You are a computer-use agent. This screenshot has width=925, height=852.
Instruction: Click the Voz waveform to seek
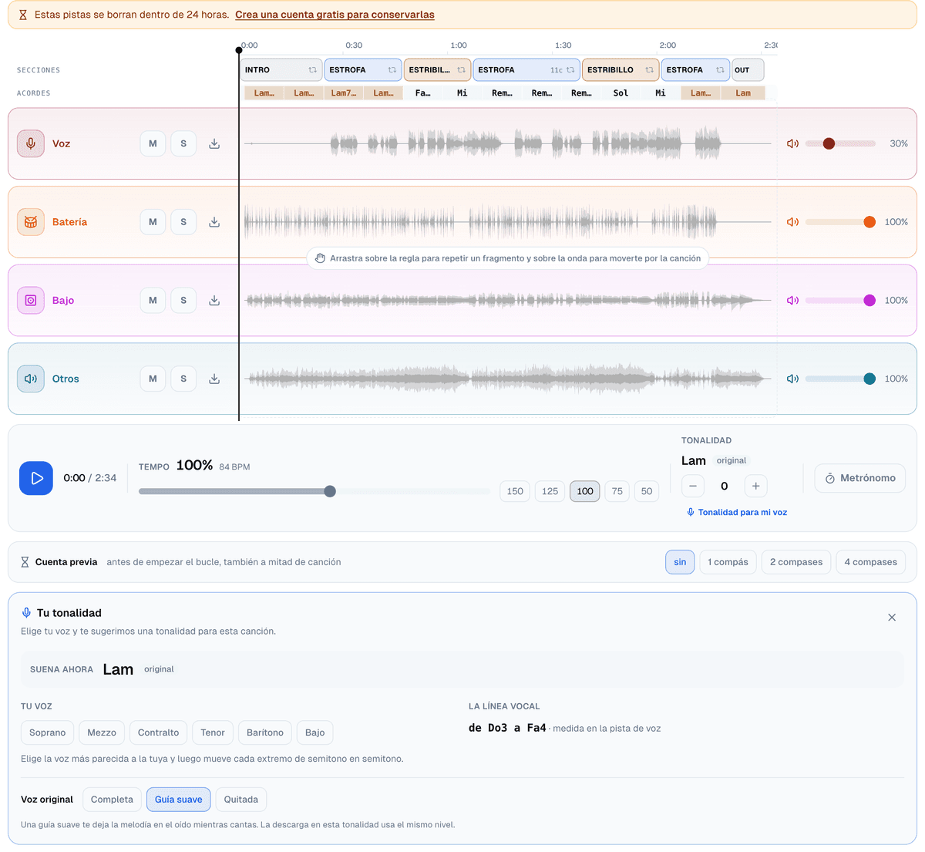click(x=508, y=143)
